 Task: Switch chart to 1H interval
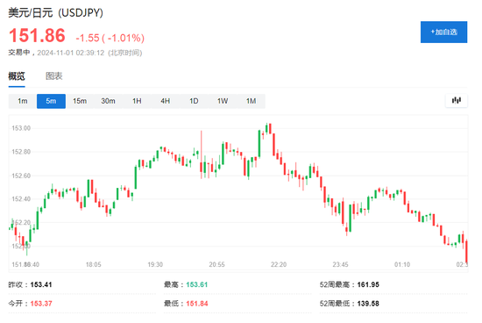coord(137,101)
